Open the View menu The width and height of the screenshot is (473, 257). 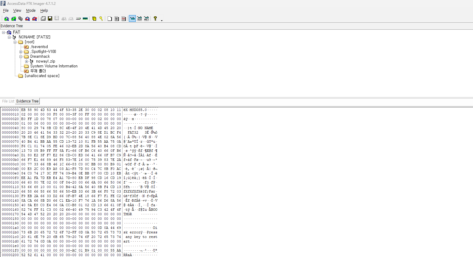click(17, 11)
